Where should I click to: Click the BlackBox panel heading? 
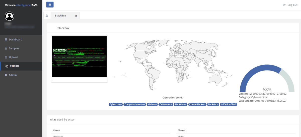click(x=63, y=28)
